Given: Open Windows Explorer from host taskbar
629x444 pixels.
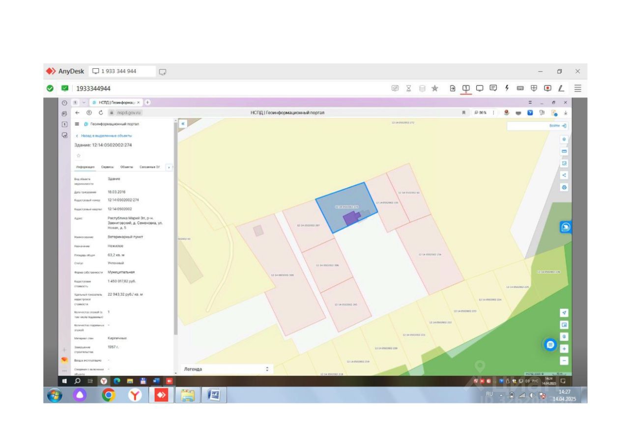Looking at the screenshot, I should click(x=188, y=395).
